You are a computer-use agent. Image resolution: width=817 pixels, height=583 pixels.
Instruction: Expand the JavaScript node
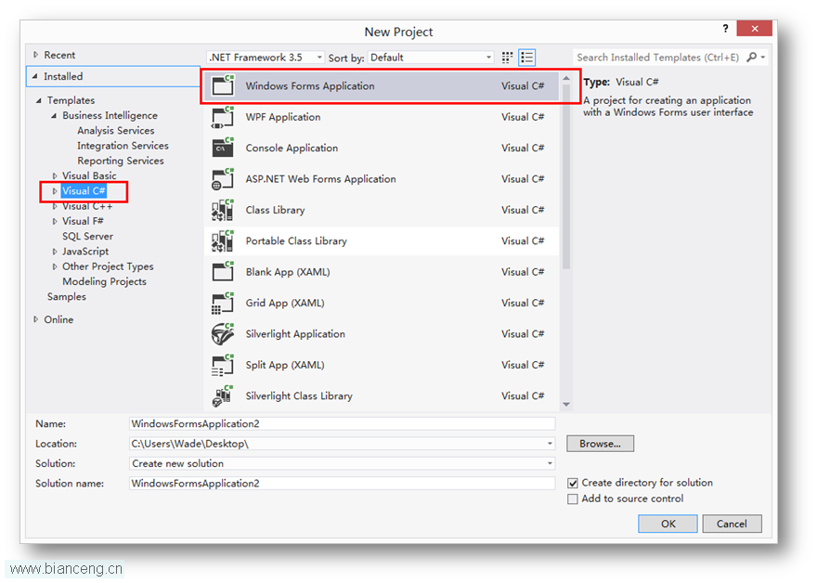point(55,252)
